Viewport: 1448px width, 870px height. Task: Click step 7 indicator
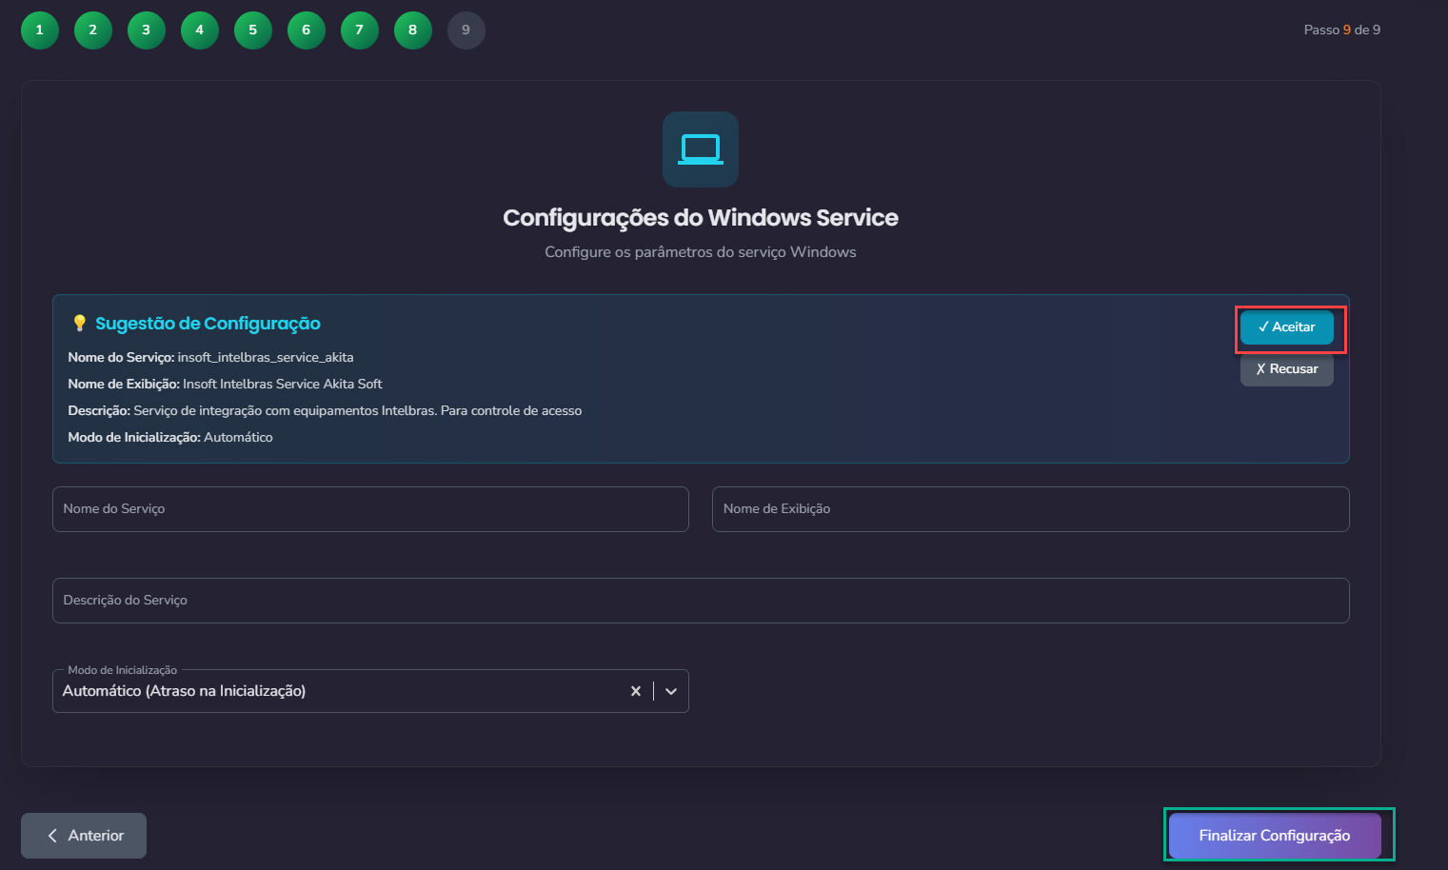(360, 30)
